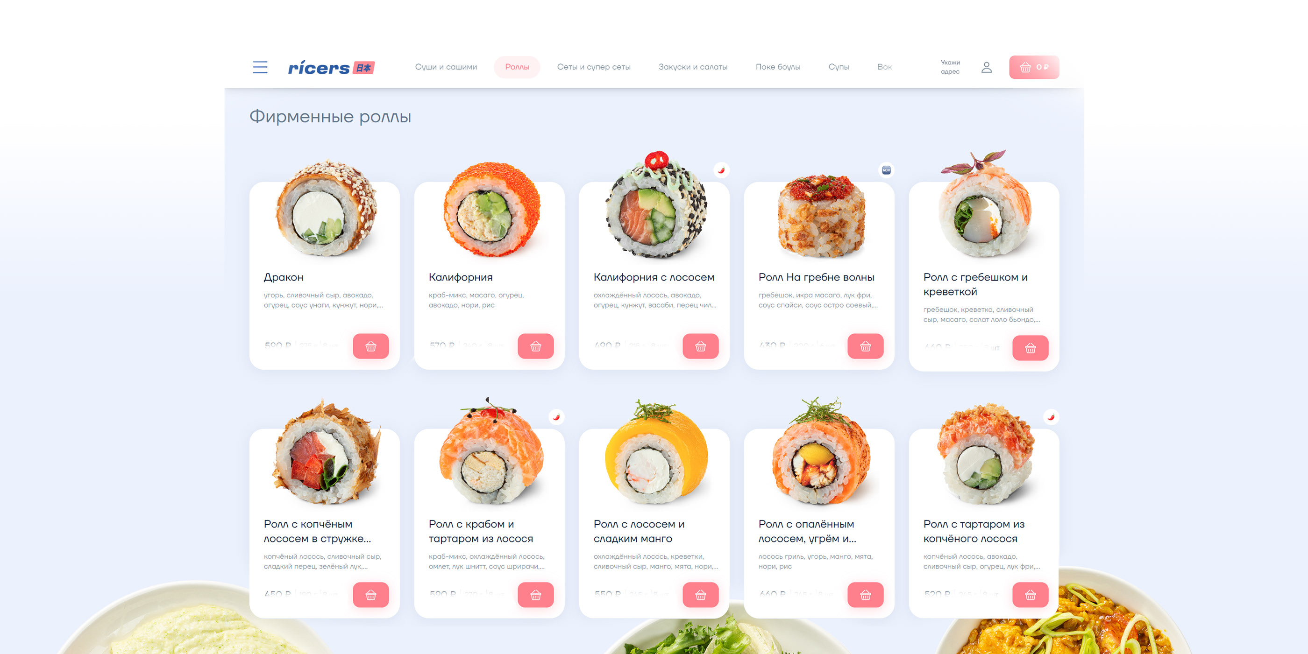Click Укажи адрес link

(x=950, y=67)
